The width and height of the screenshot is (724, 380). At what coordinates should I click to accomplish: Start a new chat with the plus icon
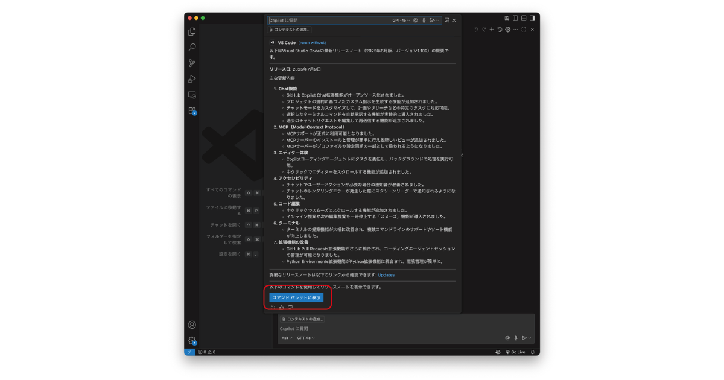point(492,30)
